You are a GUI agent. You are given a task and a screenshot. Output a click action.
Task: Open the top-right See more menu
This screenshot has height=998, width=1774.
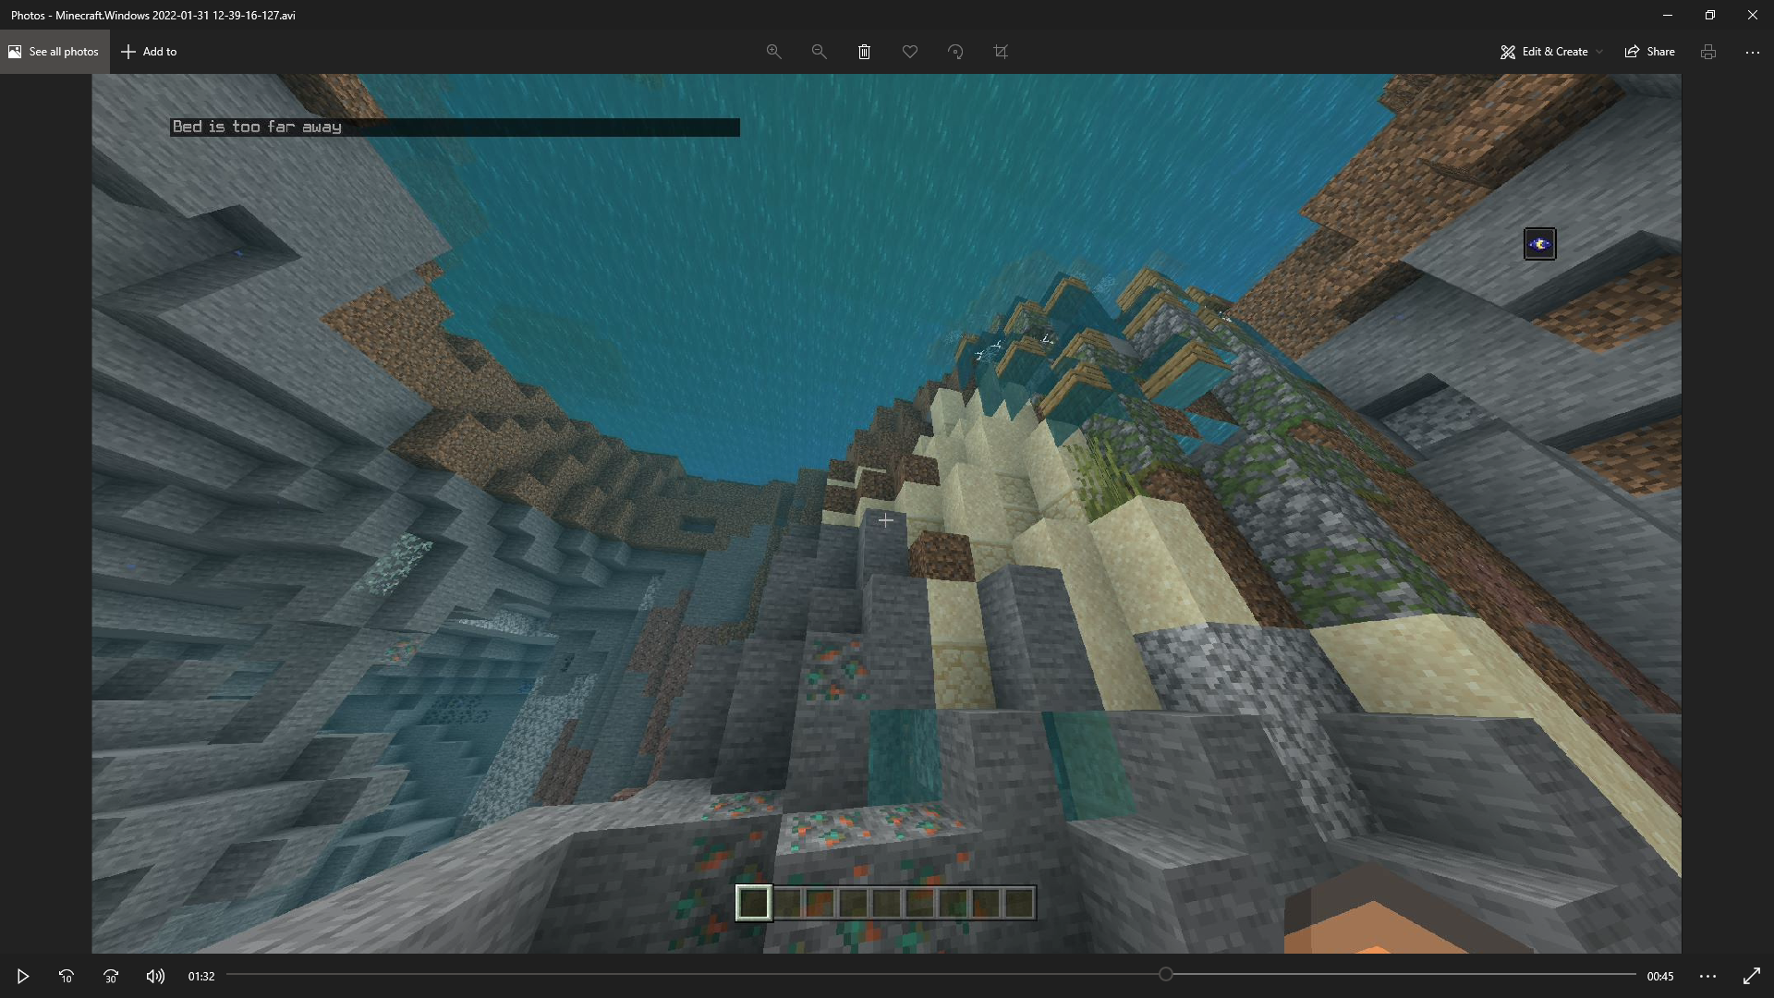tap(1753, 52)
